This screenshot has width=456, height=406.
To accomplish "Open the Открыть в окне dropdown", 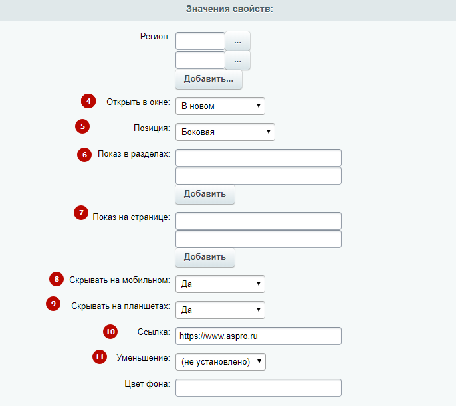I will [x=220, y=106].
